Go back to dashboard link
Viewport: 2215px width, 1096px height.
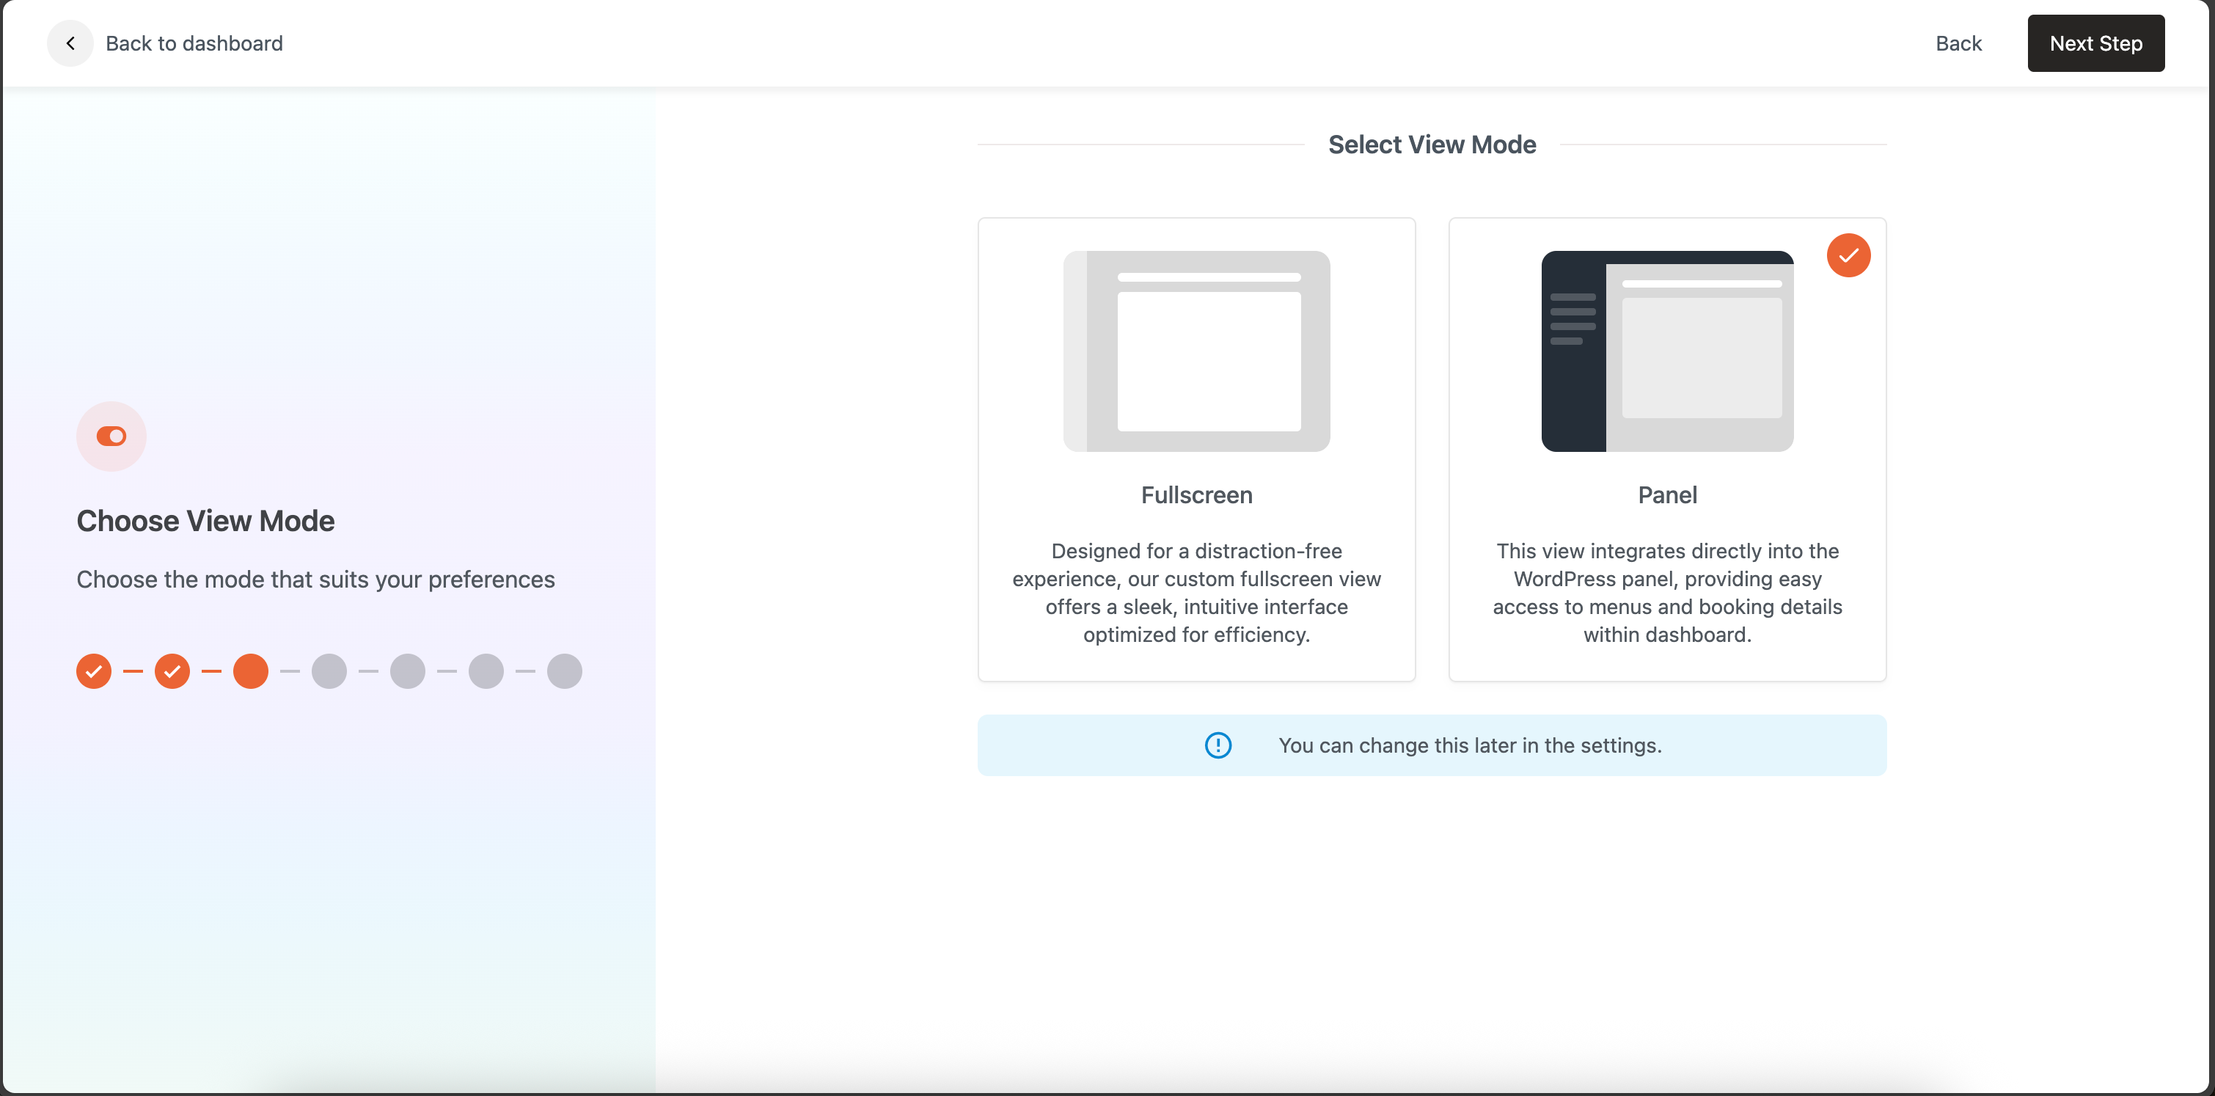pyautogui.click(x=194, y=43)
